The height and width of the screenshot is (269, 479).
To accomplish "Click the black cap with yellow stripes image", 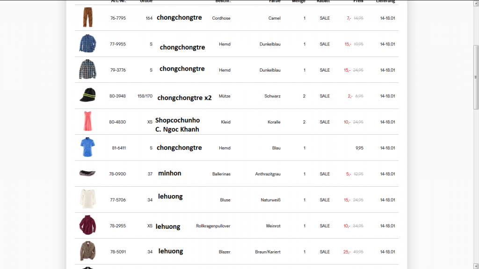I will pyautogui.click(x=87, y=95).
